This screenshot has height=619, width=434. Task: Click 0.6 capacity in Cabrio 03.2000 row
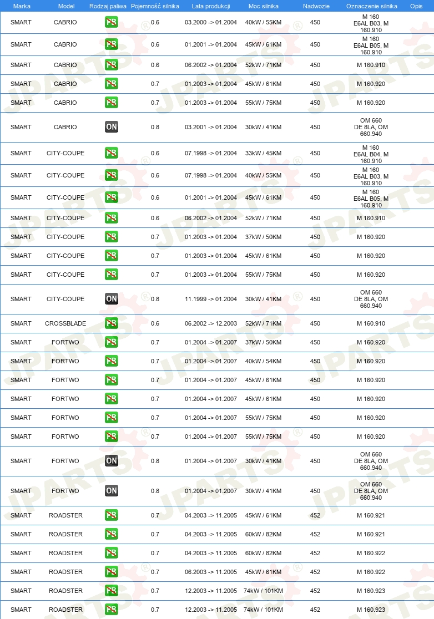point(155,22)
